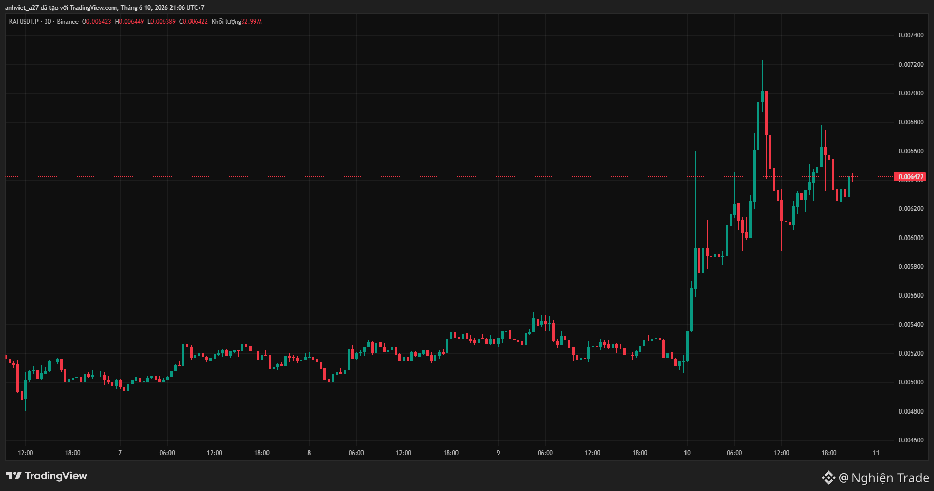
Task: Click the 0.006600 price axis label
Action: pos(911,151)
